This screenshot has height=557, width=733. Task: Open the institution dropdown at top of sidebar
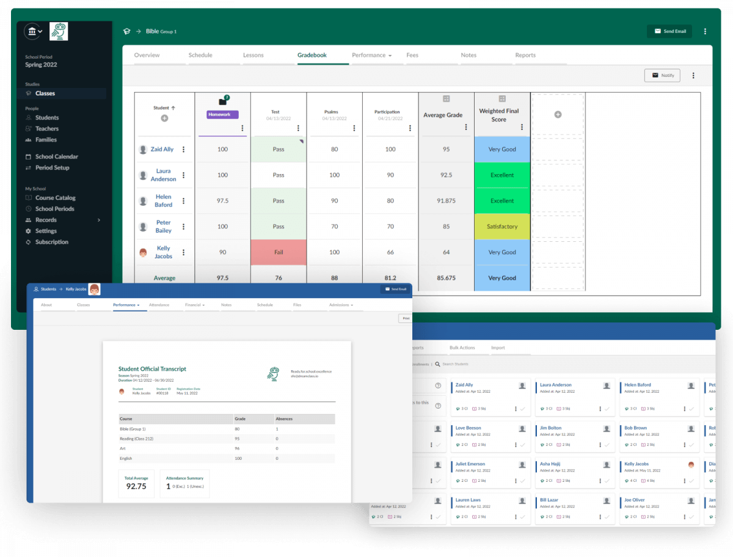point(33,31)
